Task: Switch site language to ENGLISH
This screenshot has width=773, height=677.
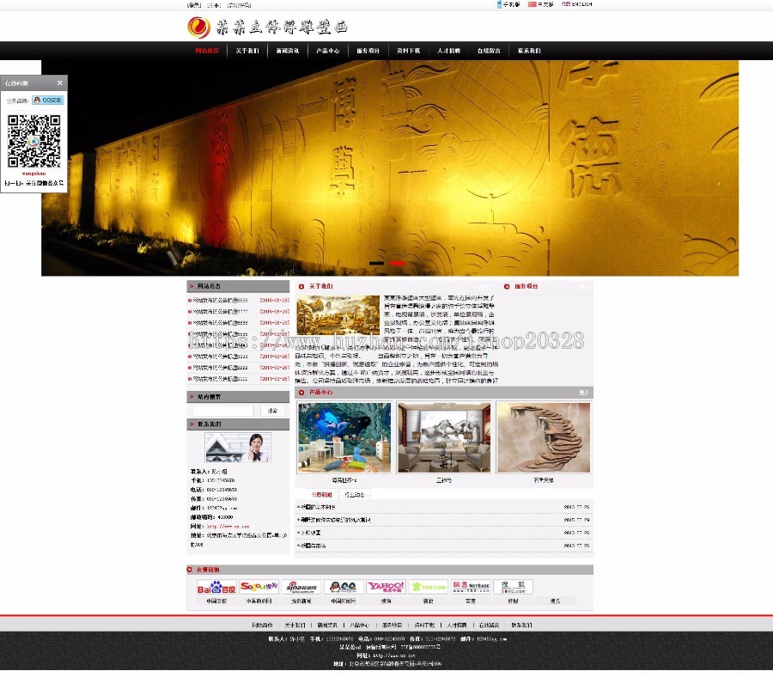Action: 577,4
